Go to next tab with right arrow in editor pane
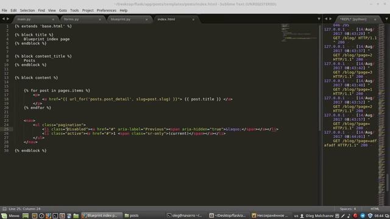 [8, 19]
